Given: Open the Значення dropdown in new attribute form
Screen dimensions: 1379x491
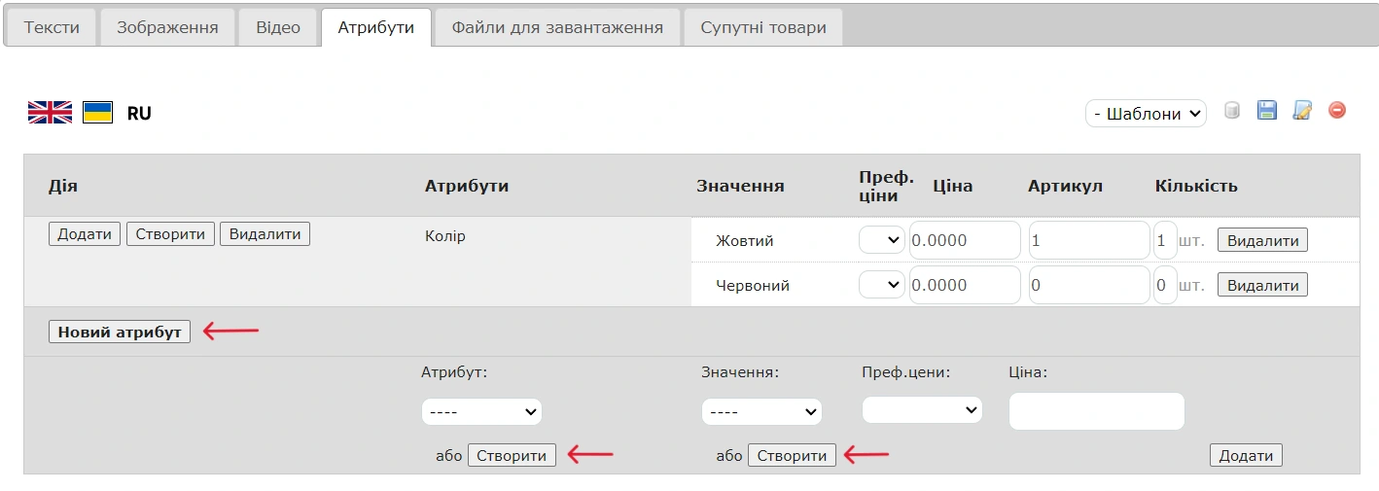Looking at the screenshot, I should (761, 411).
